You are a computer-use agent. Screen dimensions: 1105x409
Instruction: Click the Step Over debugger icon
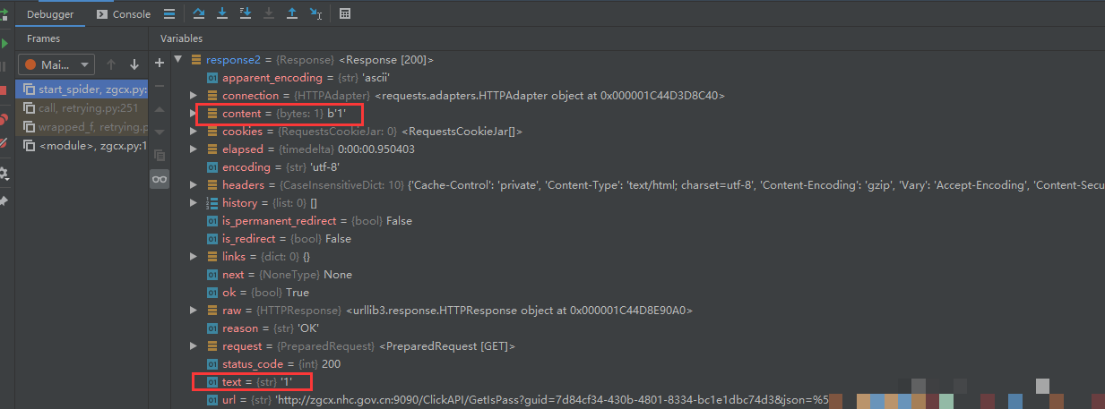[199, 13]
